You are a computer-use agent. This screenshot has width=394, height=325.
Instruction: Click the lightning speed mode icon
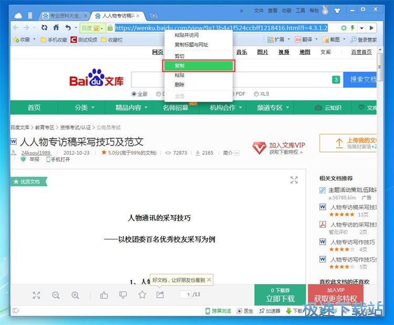click(352, 28)
